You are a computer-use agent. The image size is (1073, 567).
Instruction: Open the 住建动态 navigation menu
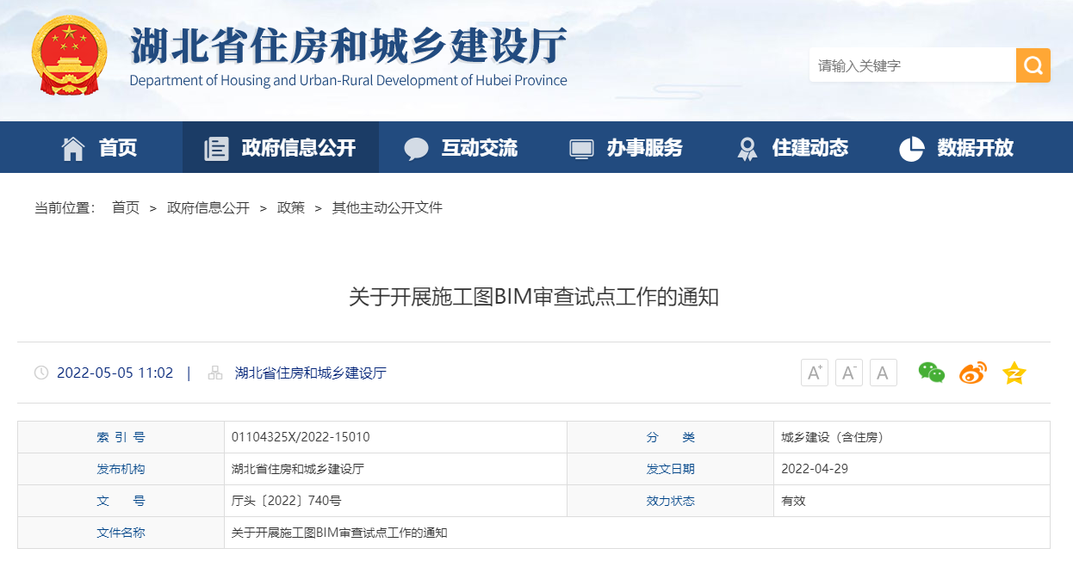(x=810, y=148)
